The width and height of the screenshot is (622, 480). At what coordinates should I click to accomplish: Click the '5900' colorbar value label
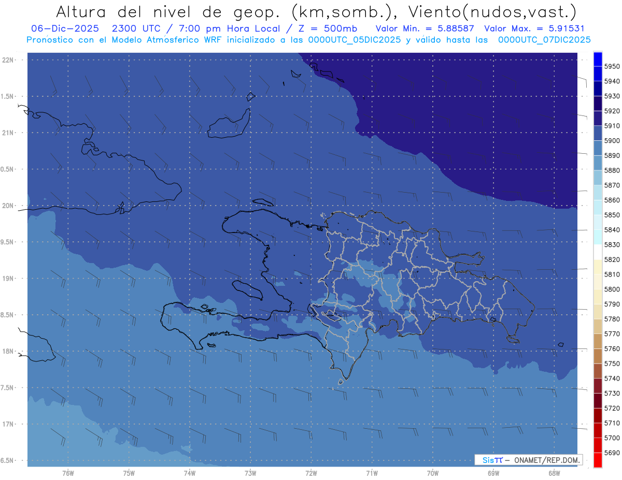coord(612,141)
